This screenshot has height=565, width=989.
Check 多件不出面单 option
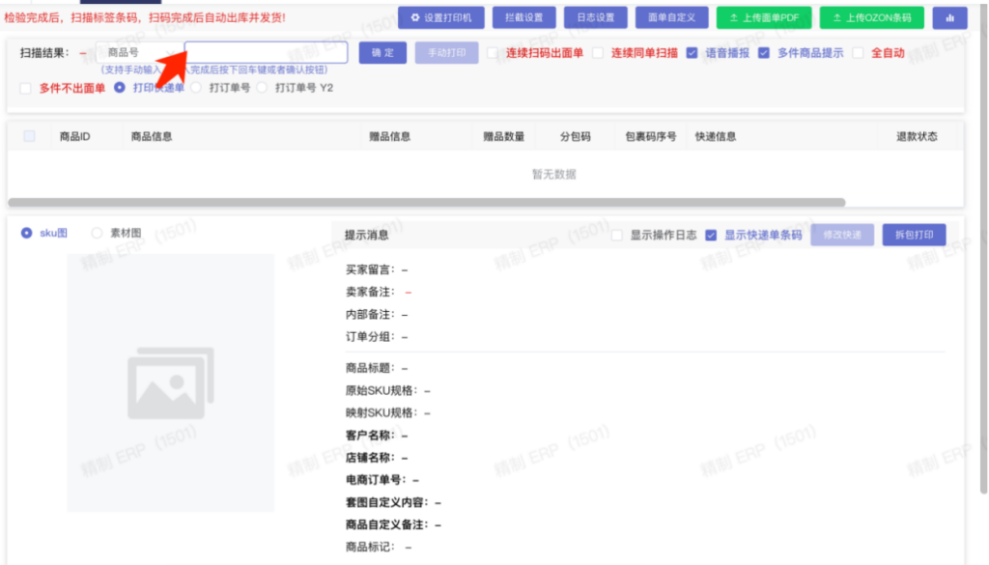tap(26, 88)
